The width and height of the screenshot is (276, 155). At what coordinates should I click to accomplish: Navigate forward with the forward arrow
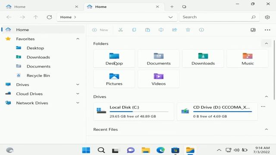22,17
